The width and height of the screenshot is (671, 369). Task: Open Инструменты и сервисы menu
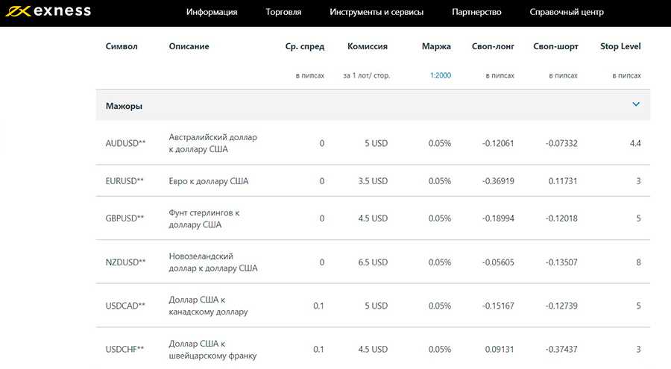[377, 12]
